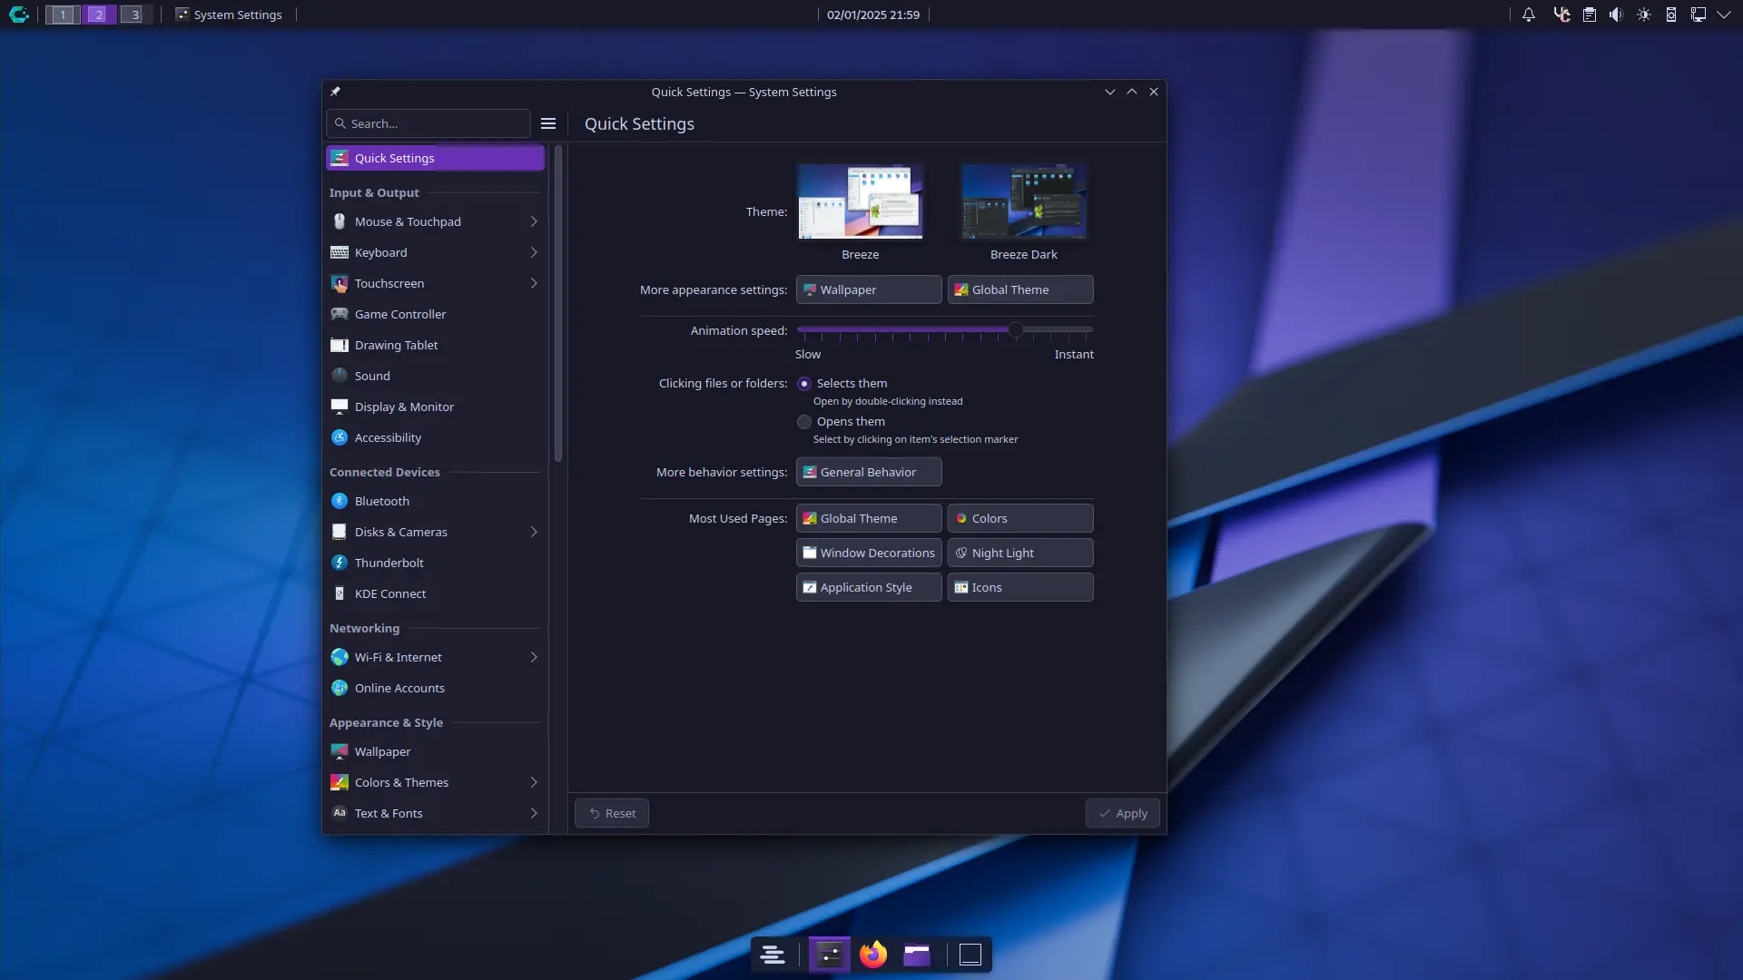Open Global Theme under More appearance settings

click(x=1020, y=289)
